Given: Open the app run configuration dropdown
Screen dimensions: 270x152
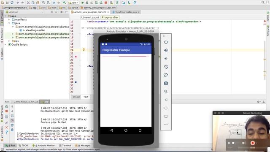Looking at the screenshot, I should pos(73,3).
